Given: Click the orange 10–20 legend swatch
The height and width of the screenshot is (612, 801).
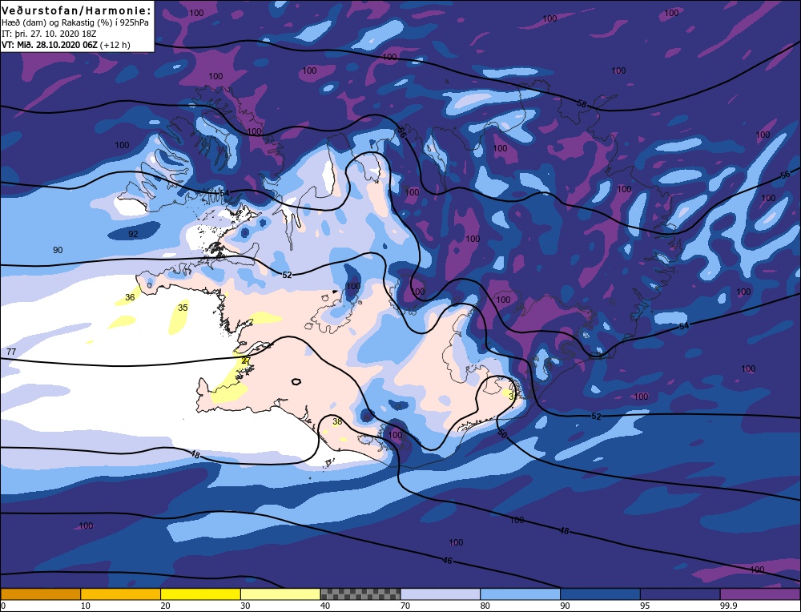Looking at the screenshot, I should (120, 594).
